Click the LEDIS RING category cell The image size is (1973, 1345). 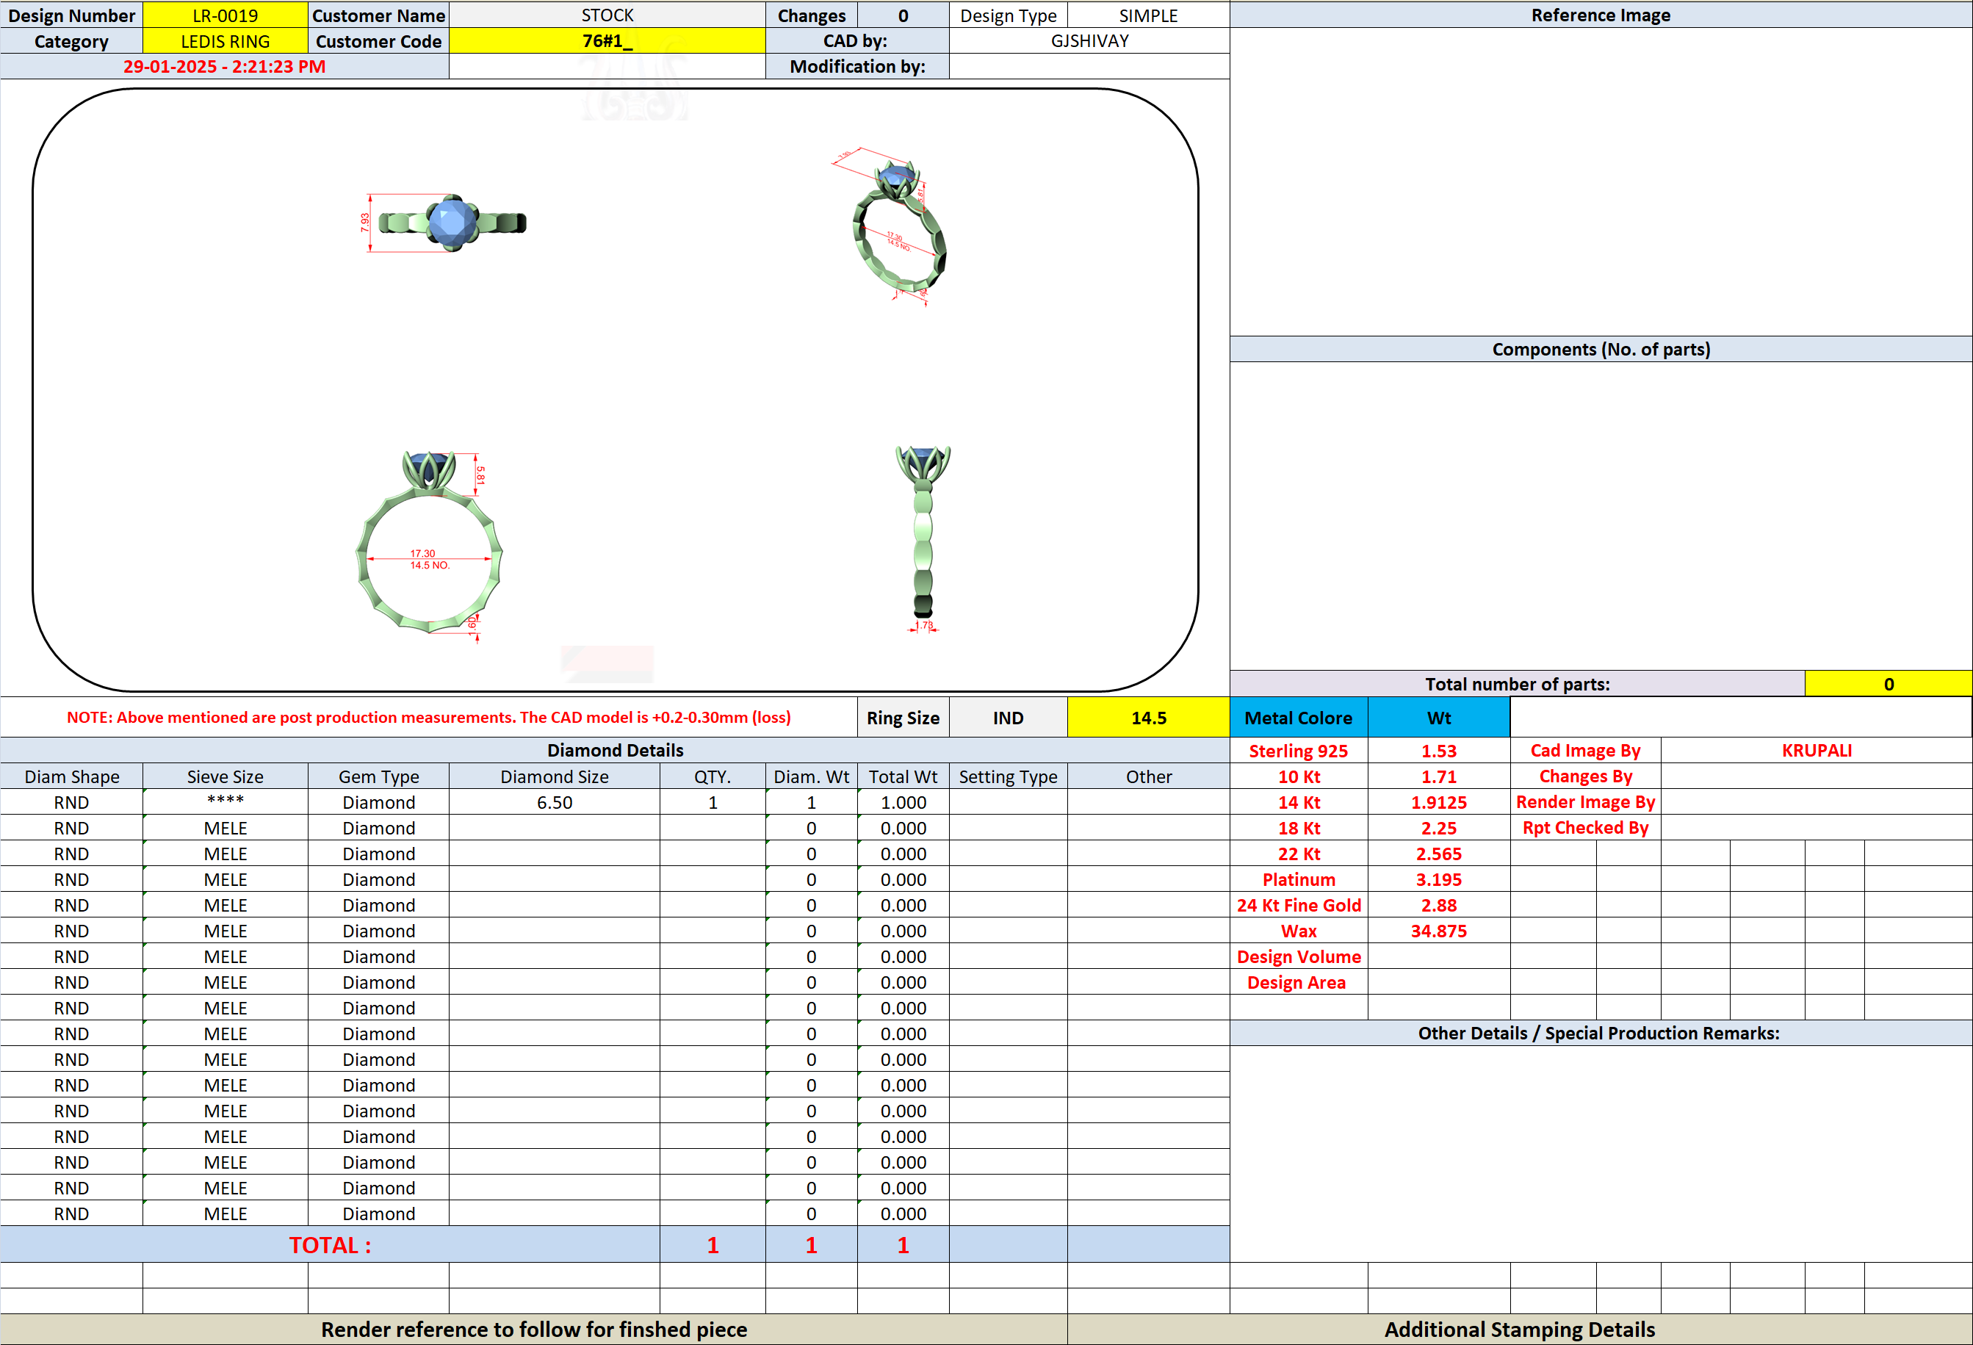tap(225, 40)
